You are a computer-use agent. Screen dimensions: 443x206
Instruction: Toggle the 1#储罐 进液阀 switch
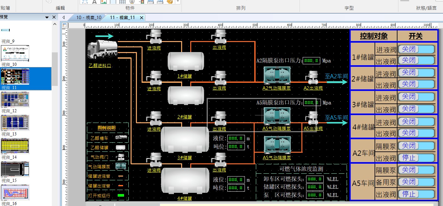tap(417, 49)
